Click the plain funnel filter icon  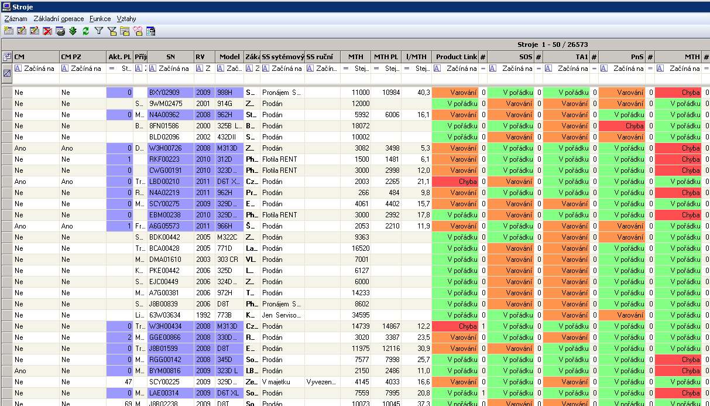[98, 31]
